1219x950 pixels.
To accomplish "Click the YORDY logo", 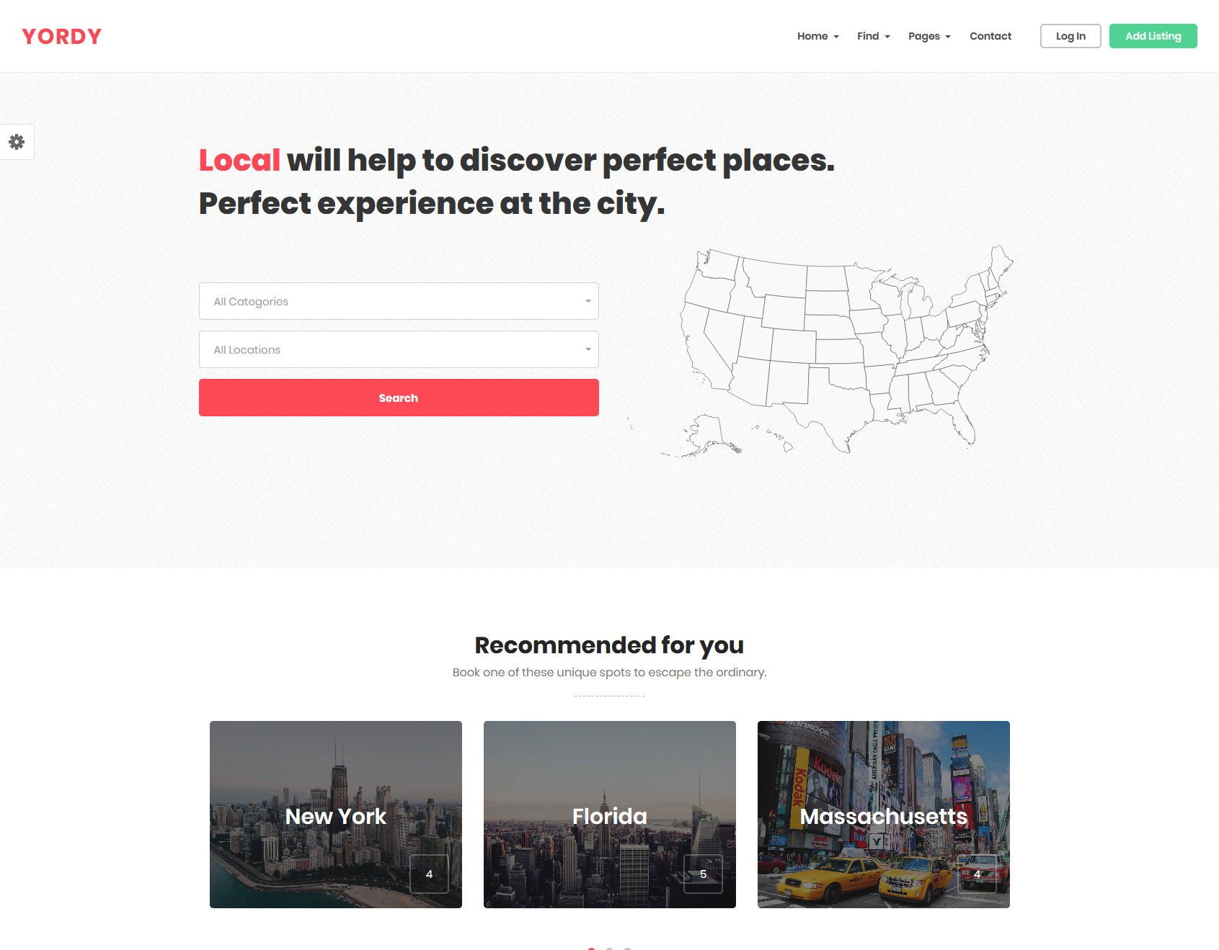I will tap(62, 36).
